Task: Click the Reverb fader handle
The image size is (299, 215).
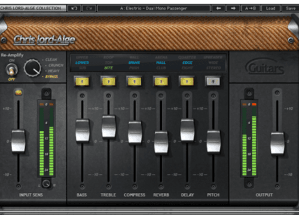Action: [x=161, y=142]
